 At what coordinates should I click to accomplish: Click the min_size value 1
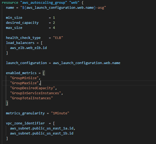tap(54, 18)
